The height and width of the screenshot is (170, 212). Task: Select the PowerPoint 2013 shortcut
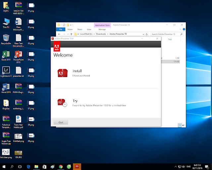point(19,57)
